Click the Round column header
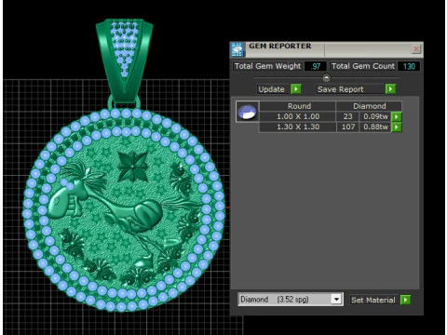 point(298,106)
